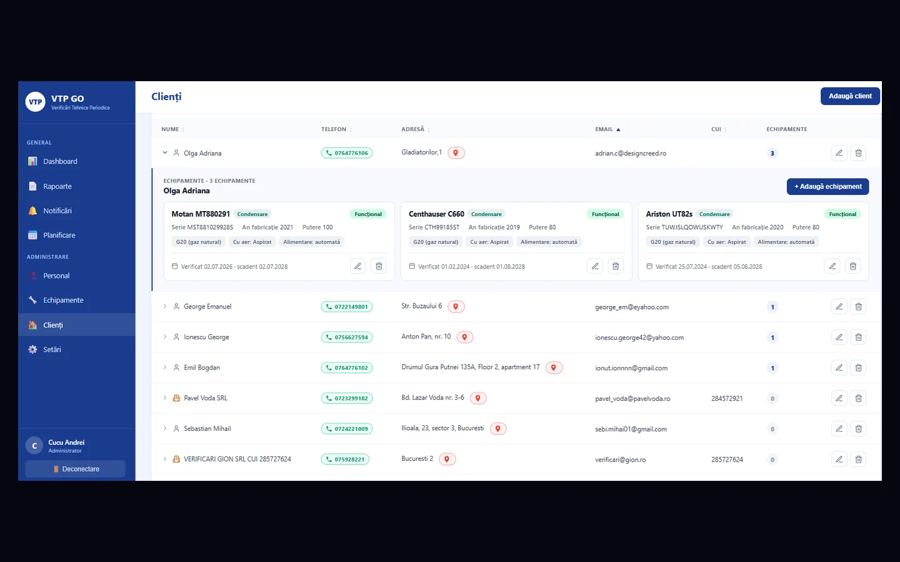Delete the Ariston UT82s equipment

pyautogui.click(x=853, y=266)
